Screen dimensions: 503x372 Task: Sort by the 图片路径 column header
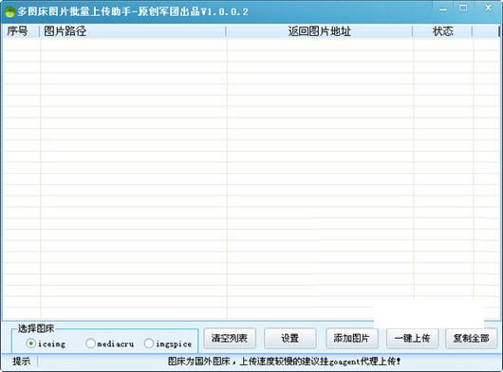click(133, 31)
